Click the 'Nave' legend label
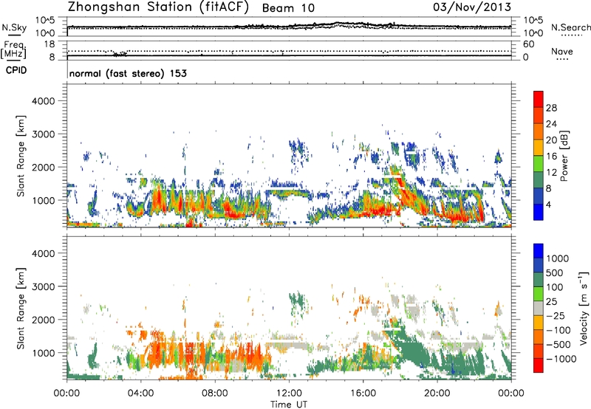 point(562,51)
